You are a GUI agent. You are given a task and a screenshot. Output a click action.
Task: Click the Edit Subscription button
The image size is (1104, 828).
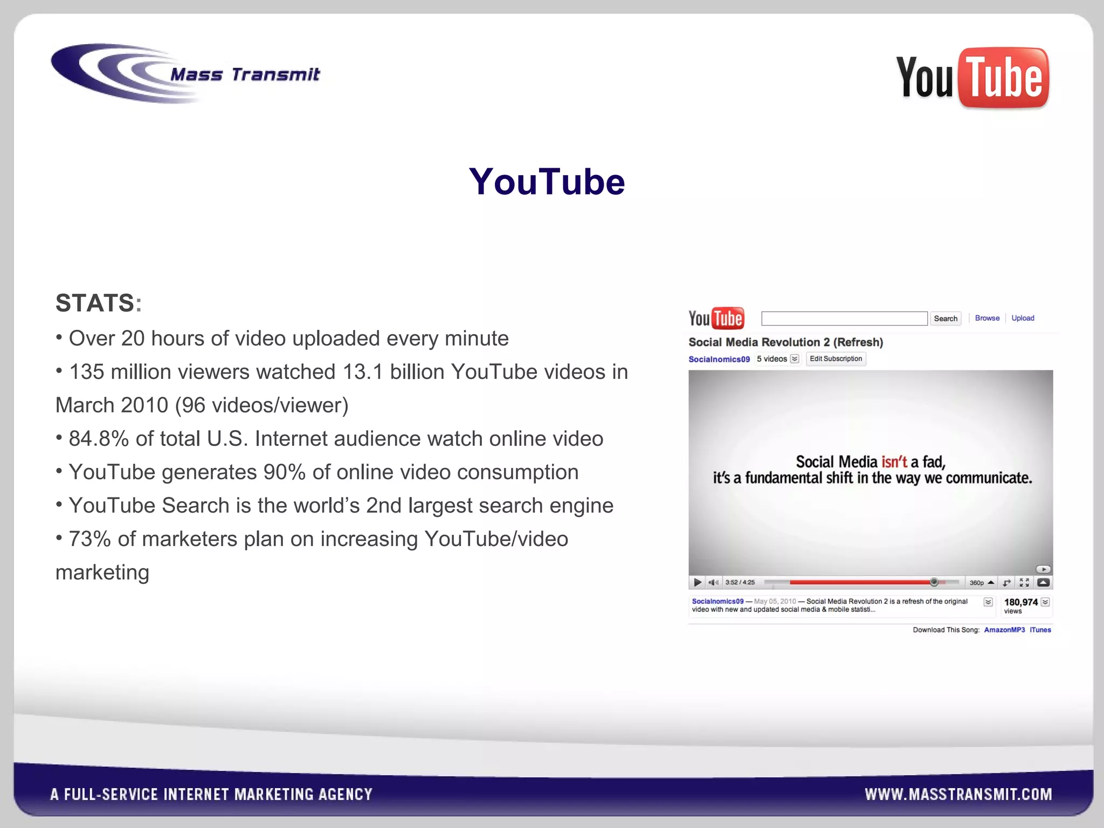point(836,359)
